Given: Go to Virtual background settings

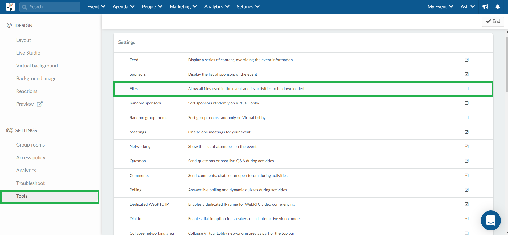Looking at the screenshot, I should [x=37, y=66].
